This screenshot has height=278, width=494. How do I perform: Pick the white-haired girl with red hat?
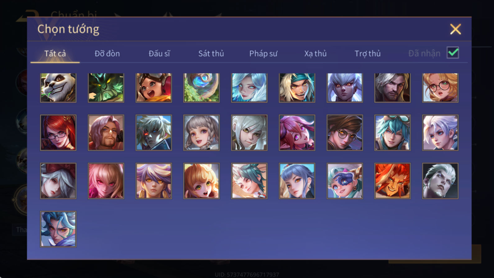pos(58,181)
